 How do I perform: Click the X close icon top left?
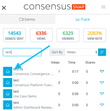coord(4,8)
